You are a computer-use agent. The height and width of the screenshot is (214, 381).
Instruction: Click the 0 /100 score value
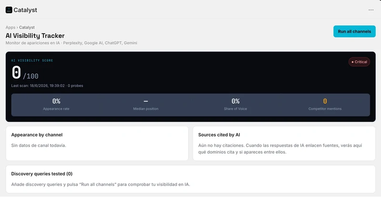tap(25, 73)
